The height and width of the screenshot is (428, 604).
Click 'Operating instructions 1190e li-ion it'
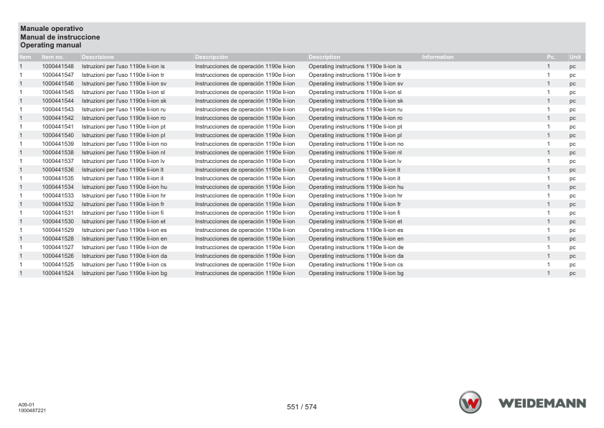pos(354,178)
